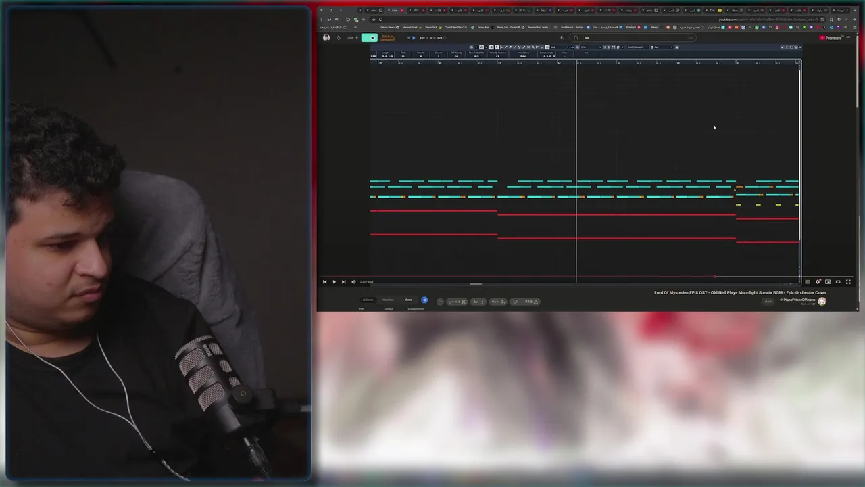The image size is (865, 487).
Task: Click the red progress bar scrubber
Action: [715, 276]
